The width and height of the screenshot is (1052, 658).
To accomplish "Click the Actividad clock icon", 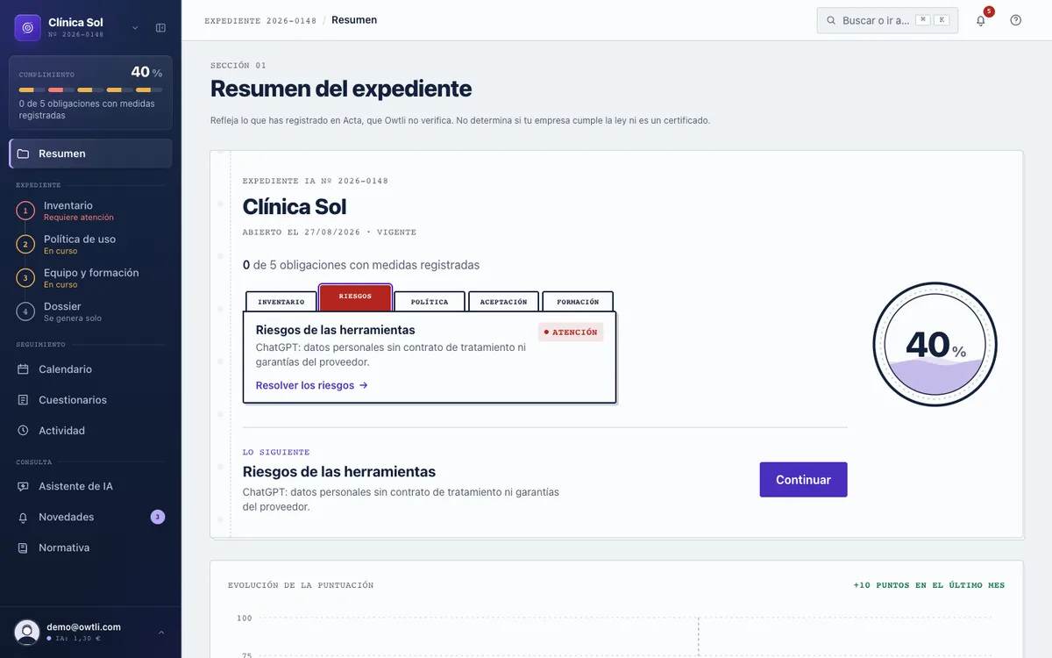I will (24, 431).
